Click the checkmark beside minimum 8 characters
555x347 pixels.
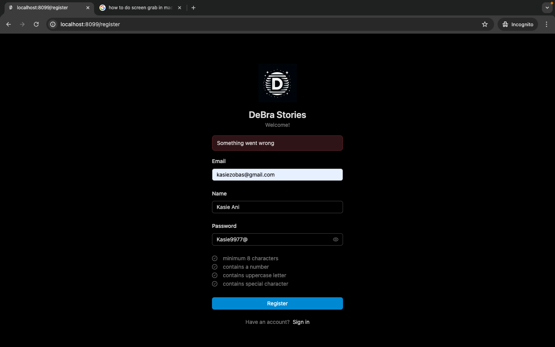(x=215, y=258)
